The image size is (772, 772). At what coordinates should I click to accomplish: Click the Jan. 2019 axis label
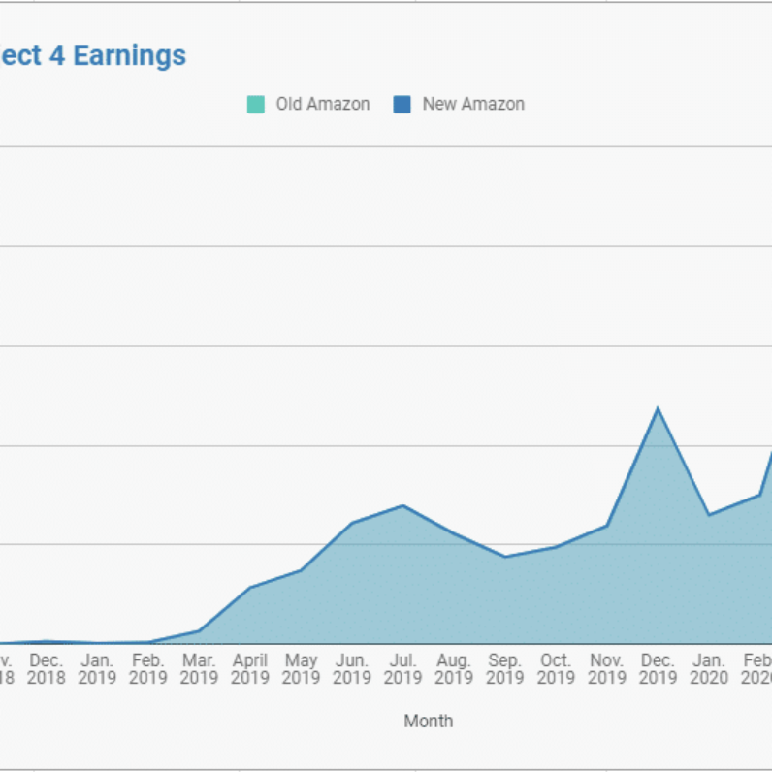(97, 669)
